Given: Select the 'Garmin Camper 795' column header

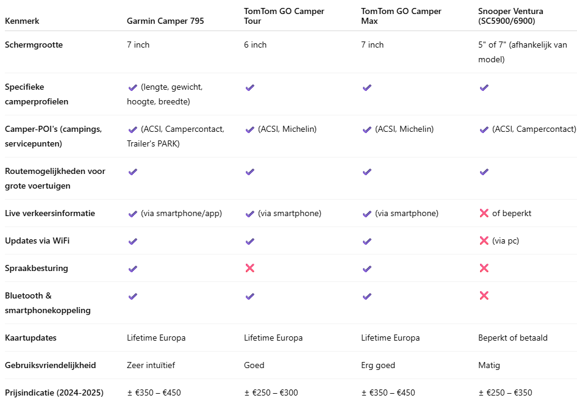Looking at the screenshot, I should 165,21.
